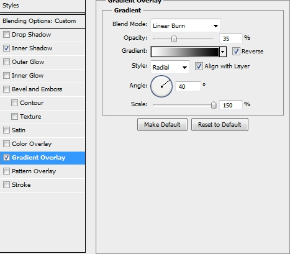Screen dimensions: 290x254
Task: Click the Angle dial control
Action: 161,86
